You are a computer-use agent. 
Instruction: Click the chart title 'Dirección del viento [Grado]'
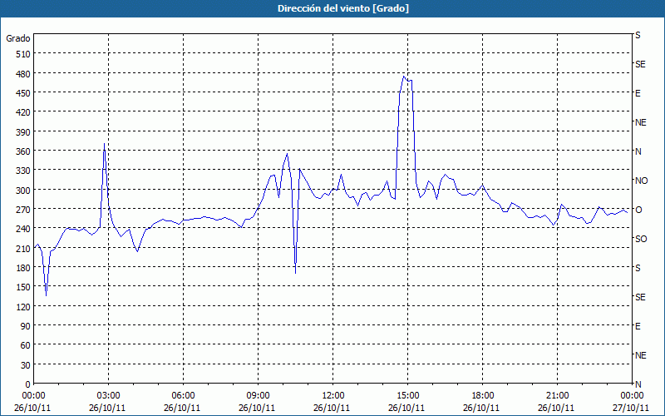click(343, 8)
